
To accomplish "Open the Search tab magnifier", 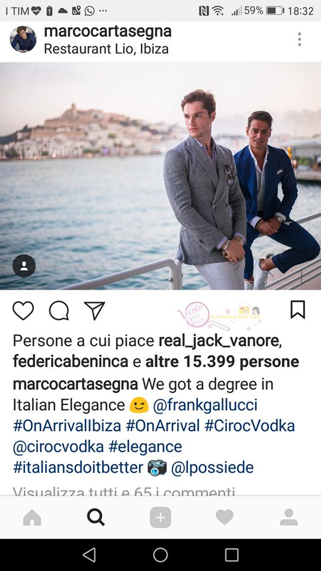I will [96, 517].
